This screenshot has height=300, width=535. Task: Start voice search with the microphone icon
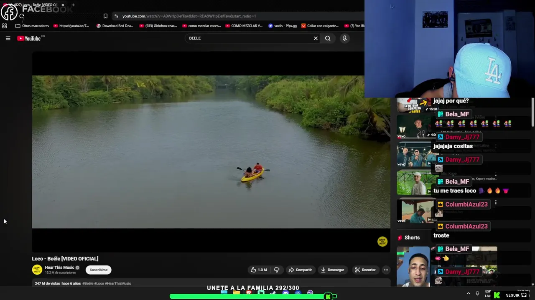(344, 38)
